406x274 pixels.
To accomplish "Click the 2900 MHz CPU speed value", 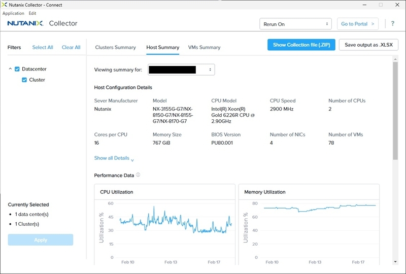I will pos(282,109).
